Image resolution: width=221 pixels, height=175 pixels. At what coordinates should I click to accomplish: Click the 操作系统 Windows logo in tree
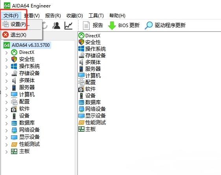pyautogui.click(x=14, y=66)
